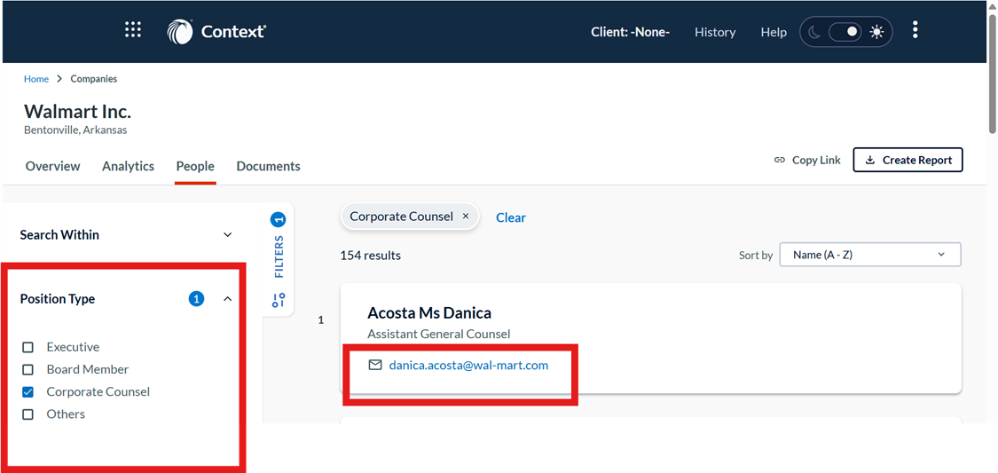This screenshot has width=998, height=473.
Task: Click the moon dark mode icon
Action: (x=814, y=32)
